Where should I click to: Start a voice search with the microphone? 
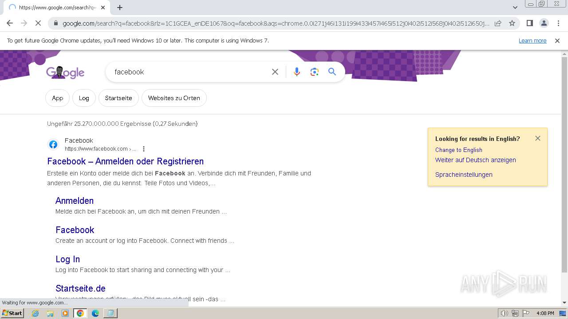pos(297,72)
